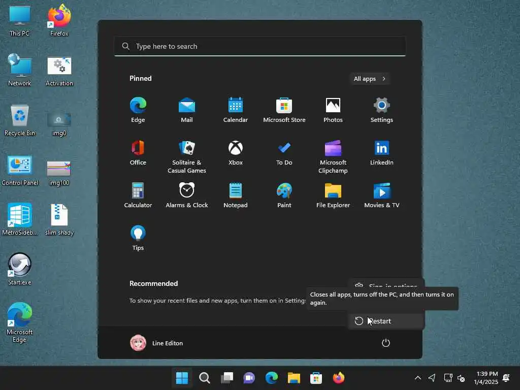Open File Explorer from the taskbar
The height and width of the screenshot is (390, 520).
294,378
